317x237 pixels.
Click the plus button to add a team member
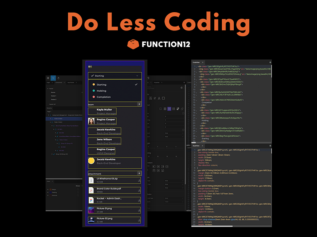139,104
